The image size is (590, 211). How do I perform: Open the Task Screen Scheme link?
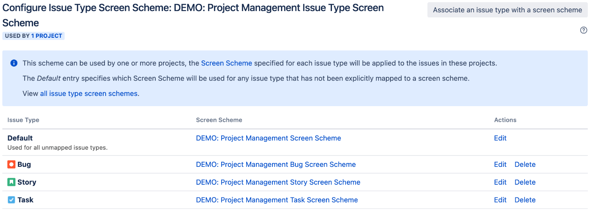coord(277,200)
